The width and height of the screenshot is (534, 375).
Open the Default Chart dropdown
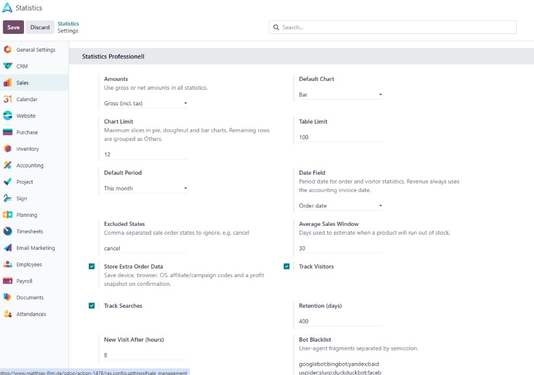[340, 95]
